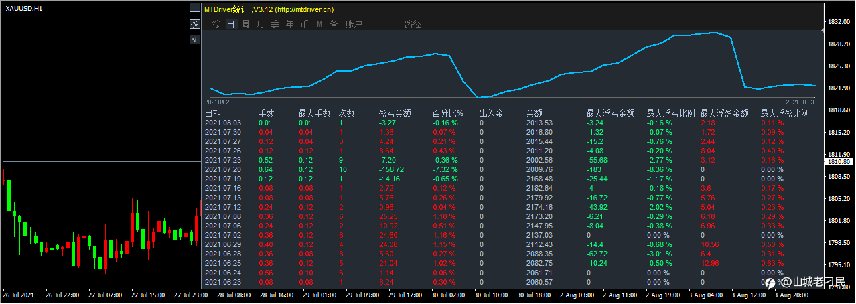Screen dimensions: 856x304
Task: Click the -183 max floating loss value
Action: tap(595, 169)
